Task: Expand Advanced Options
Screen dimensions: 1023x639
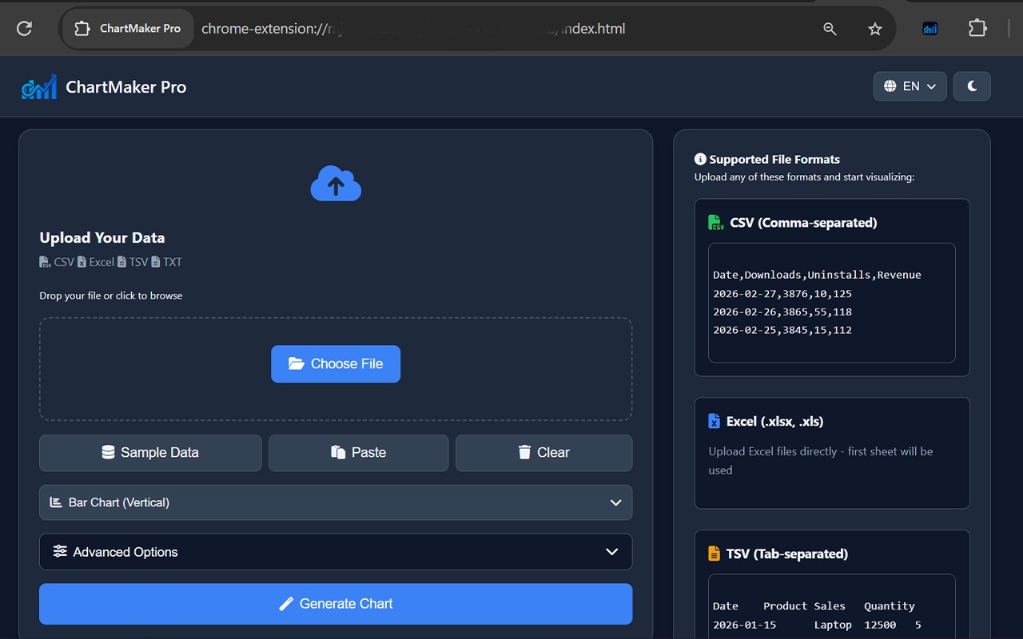Action: [336, 552]
